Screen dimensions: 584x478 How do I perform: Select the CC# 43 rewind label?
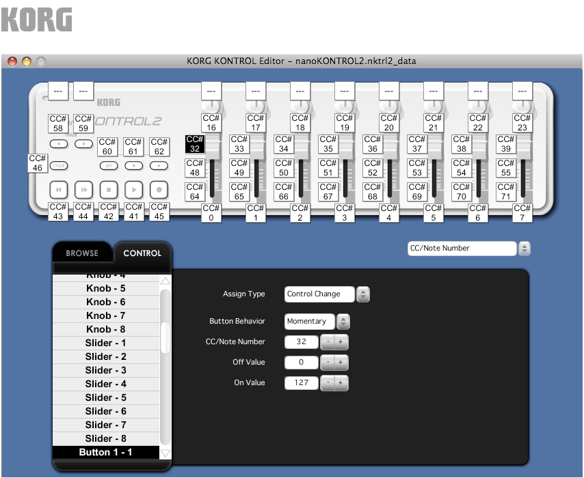[58, 212]
